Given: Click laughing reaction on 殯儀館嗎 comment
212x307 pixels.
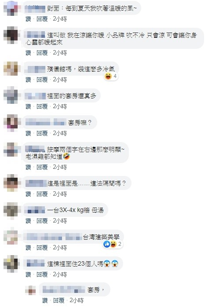Looking at the screenshot, I should pos(108,76).
